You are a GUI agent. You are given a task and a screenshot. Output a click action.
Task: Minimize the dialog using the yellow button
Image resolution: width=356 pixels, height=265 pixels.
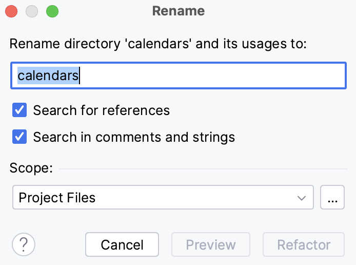[32, 11]
